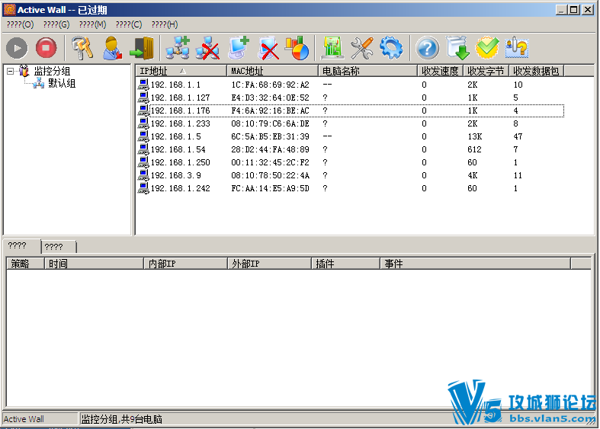This screenshot has width=600, height=429.
Task: Click the 插件 log column header
Action: point(346,264)
